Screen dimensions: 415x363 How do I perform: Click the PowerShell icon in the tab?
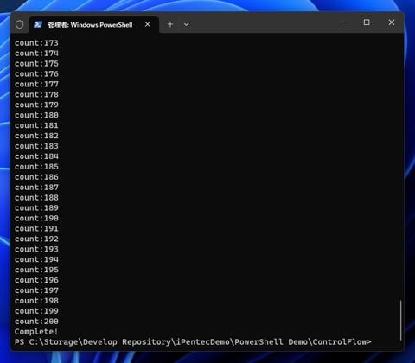[x=38, y=24]
